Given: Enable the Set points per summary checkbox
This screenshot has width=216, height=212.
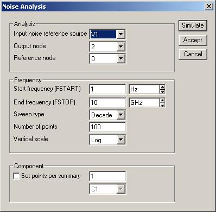Looking at the screenshot, I should click(x=16, y=176).
